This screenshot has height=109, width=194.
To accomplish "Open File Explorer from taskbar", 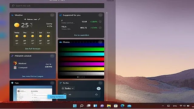I will point(109,106).
